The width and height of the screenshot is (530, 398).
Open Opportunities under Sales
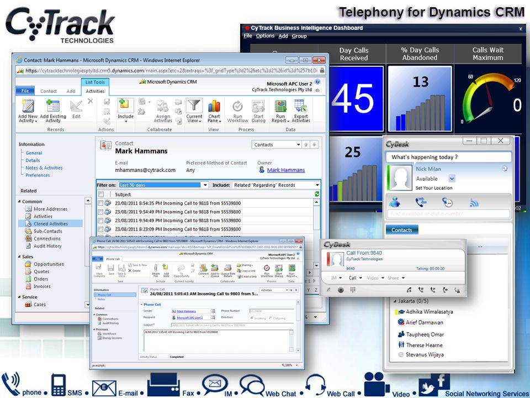pos(49,264)
